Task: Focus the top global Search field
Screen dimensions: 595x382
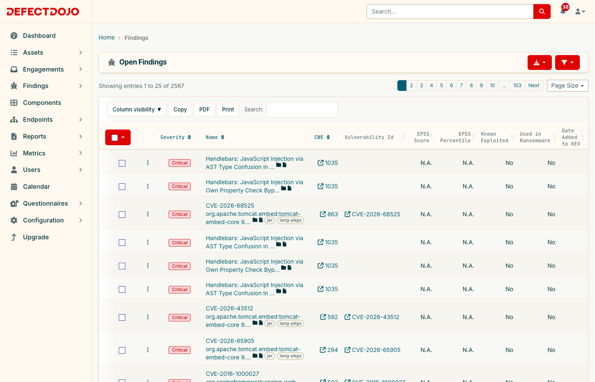Action: (450, 12)
